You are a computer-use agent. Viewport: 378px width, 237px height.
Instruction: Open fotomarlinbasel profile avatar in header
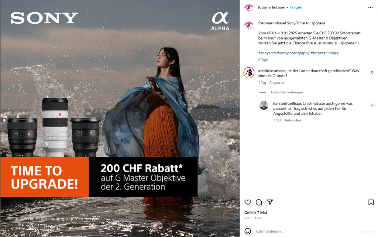(249, 7)
